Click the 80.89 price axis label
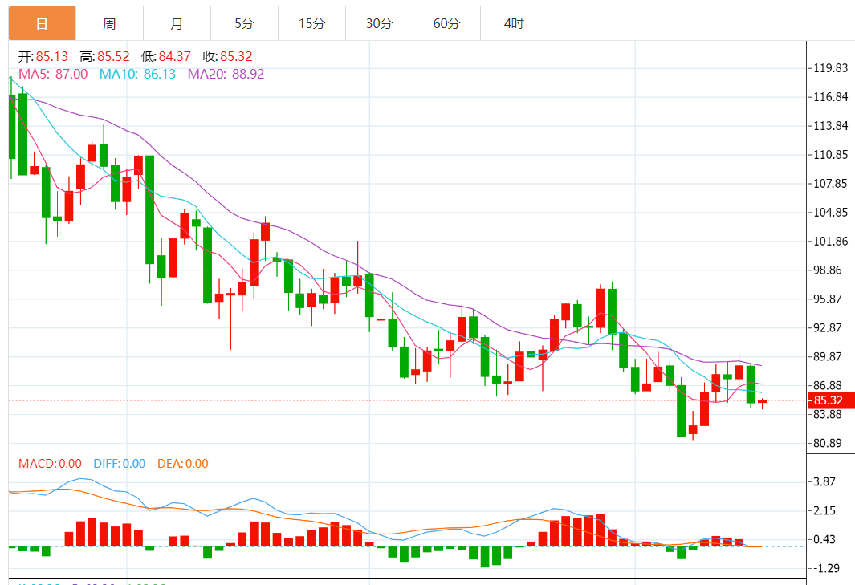This screenshot has height=585, width=855. (x=827, y=443)
